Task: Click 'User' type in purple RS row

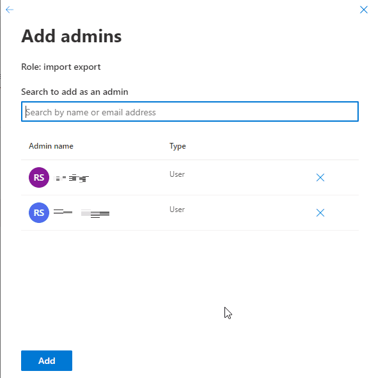Action: pos(177,174)
